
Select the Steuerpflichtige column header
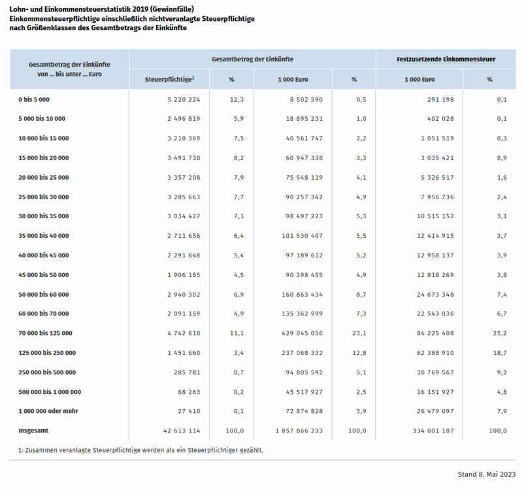pyautogui.click(x=168, y=80)
